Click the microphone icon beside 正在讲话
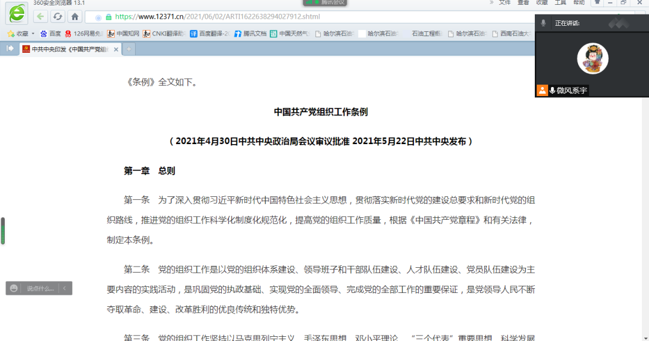This screenshot has width=649, height=341. [x=544, y=23]
